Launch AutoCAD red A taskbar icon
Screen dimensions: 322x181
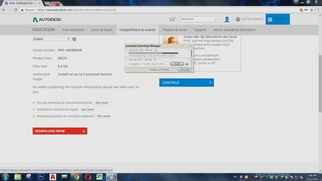[x=52, y=176]
